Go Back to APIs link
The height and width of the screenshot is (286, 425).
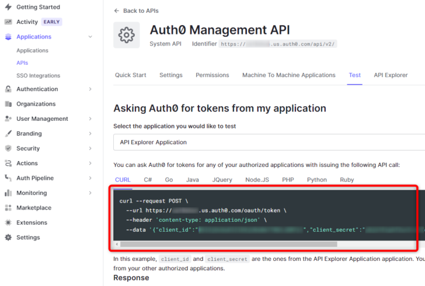pos(136,11)
